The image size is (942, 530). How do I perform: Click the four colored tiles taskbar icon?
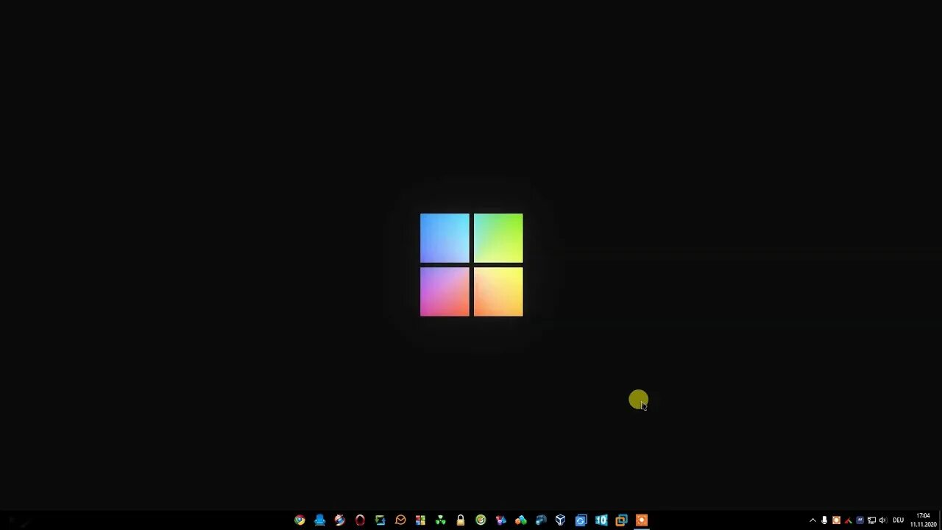coord(420,520)
